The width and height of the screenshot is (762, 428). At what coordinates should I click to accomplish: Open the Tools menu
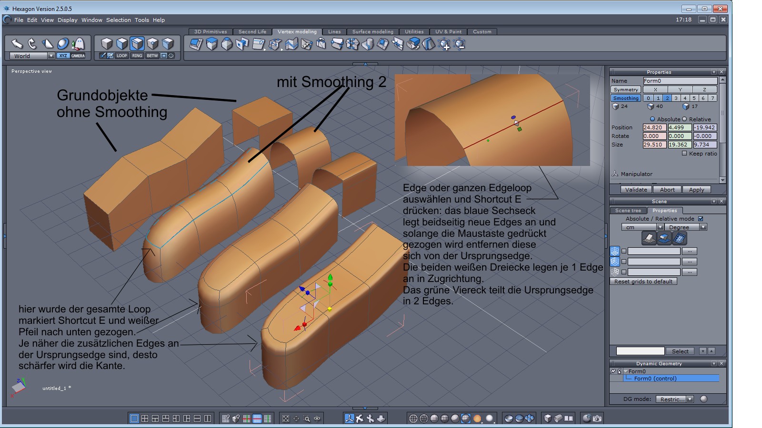coord(142,20)
